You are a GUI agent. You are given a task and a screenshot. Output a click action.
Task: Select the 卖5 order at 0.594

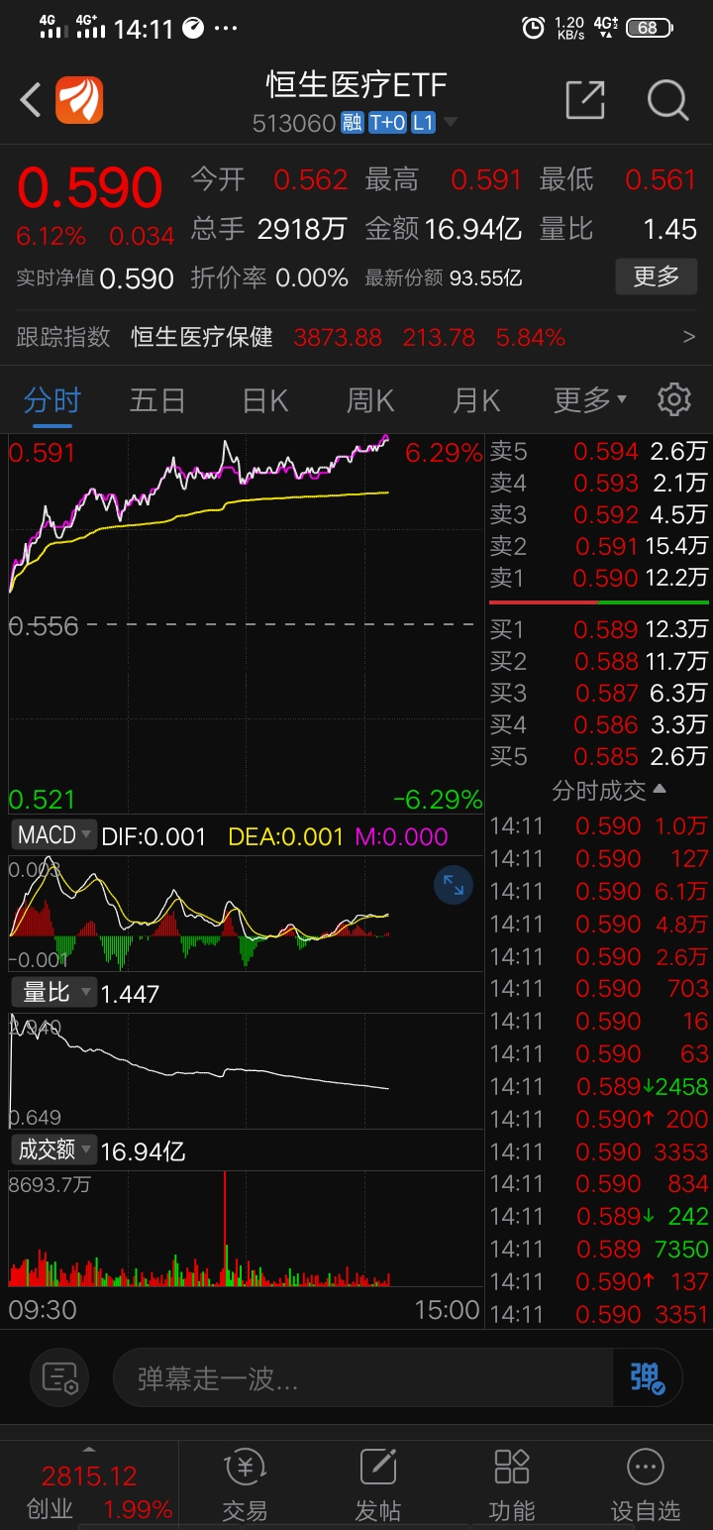click(x=599, y=452)
